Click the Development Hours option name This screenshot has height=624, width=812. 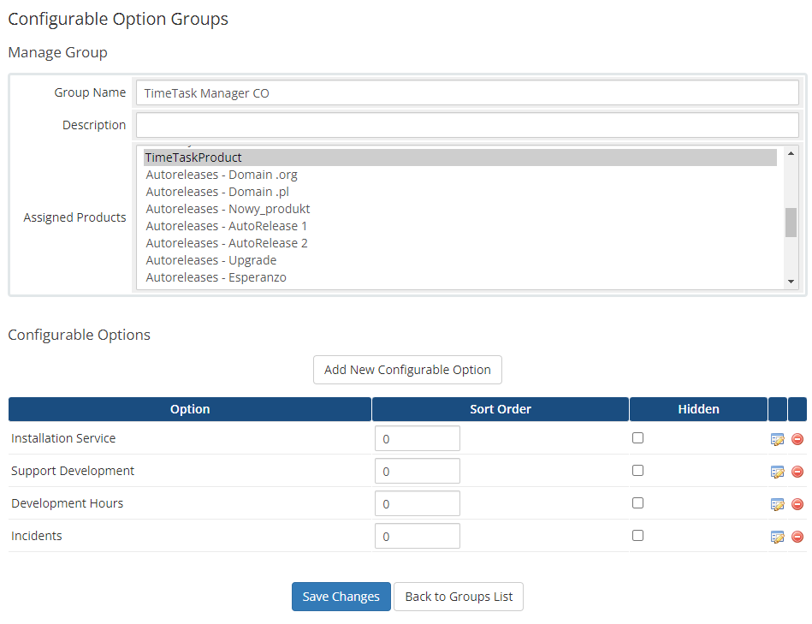coord(68,503)
